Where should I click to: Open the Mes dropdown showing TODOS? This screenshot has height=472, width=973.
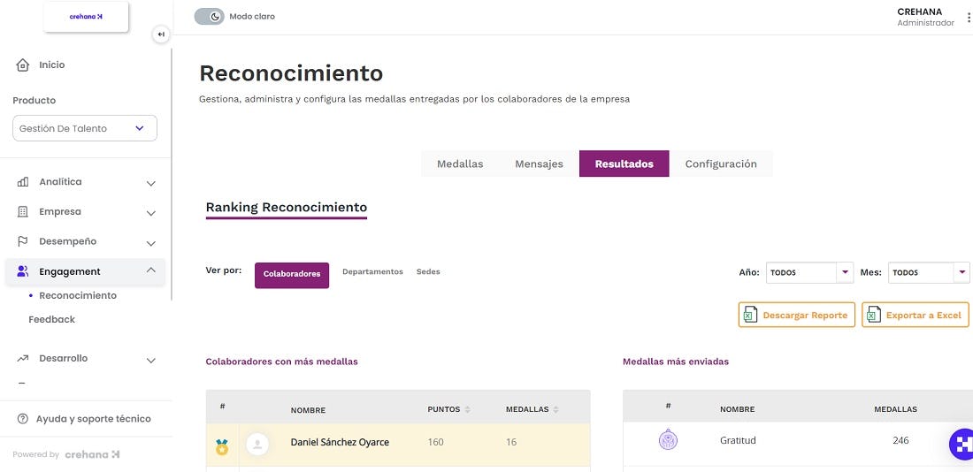coord(929,273)
